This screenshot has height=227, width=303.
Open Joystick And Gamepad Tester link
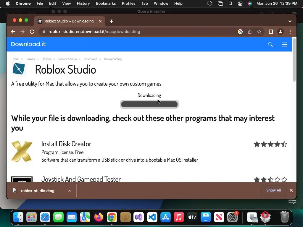coord(81,179)
